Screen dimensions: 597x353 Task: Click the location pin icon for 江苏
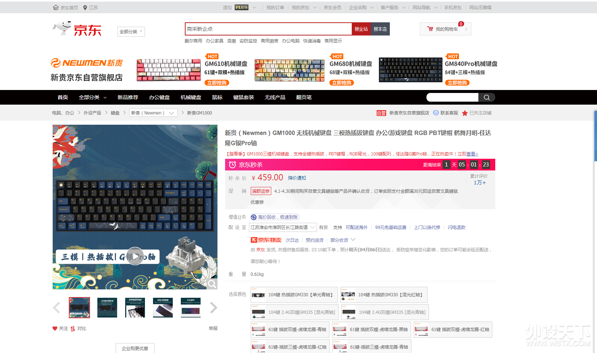tap(85, 7)
